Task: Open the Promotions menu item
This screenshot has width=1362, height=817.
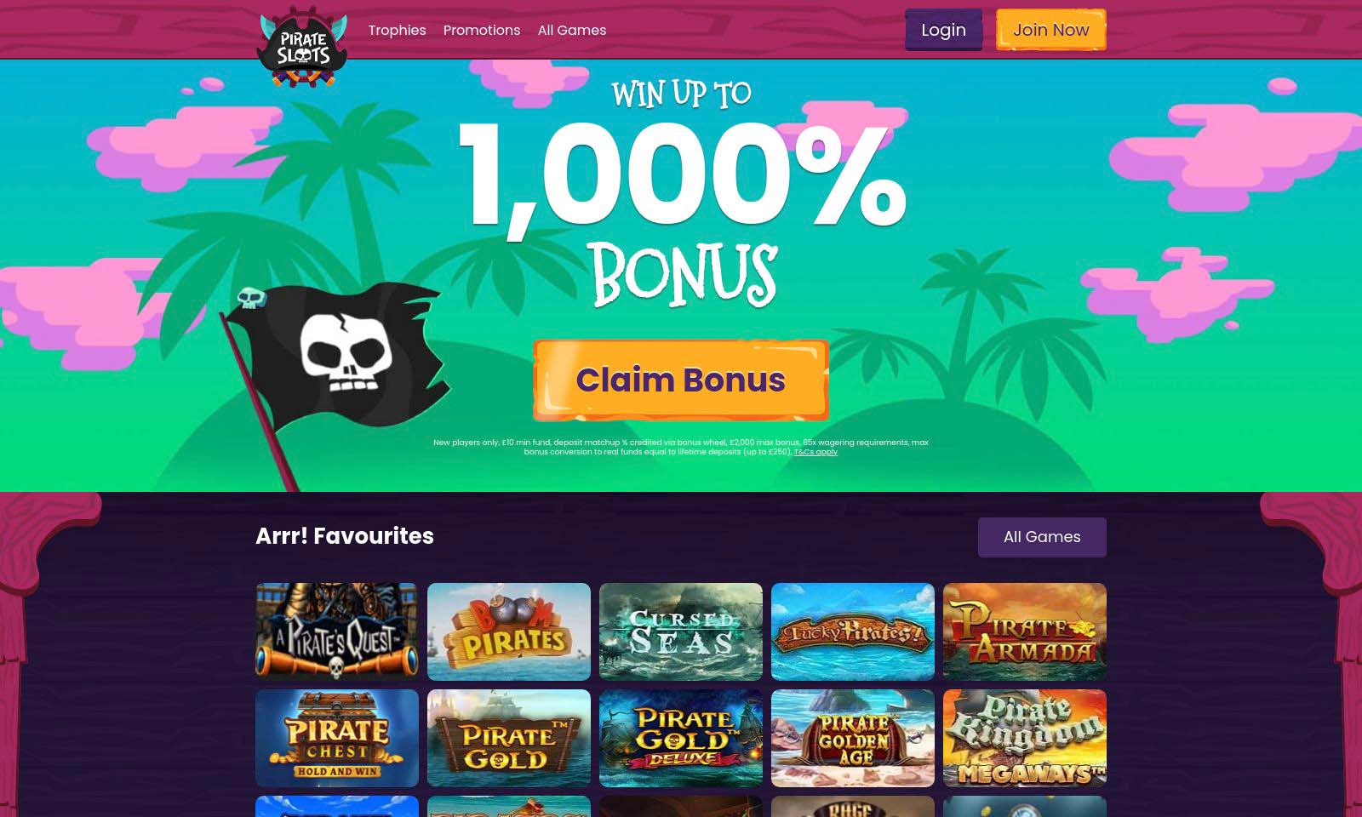Action: point(482,31)
